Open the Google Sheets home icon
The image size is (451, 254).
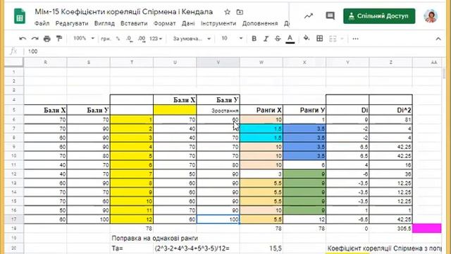(20, 16)
